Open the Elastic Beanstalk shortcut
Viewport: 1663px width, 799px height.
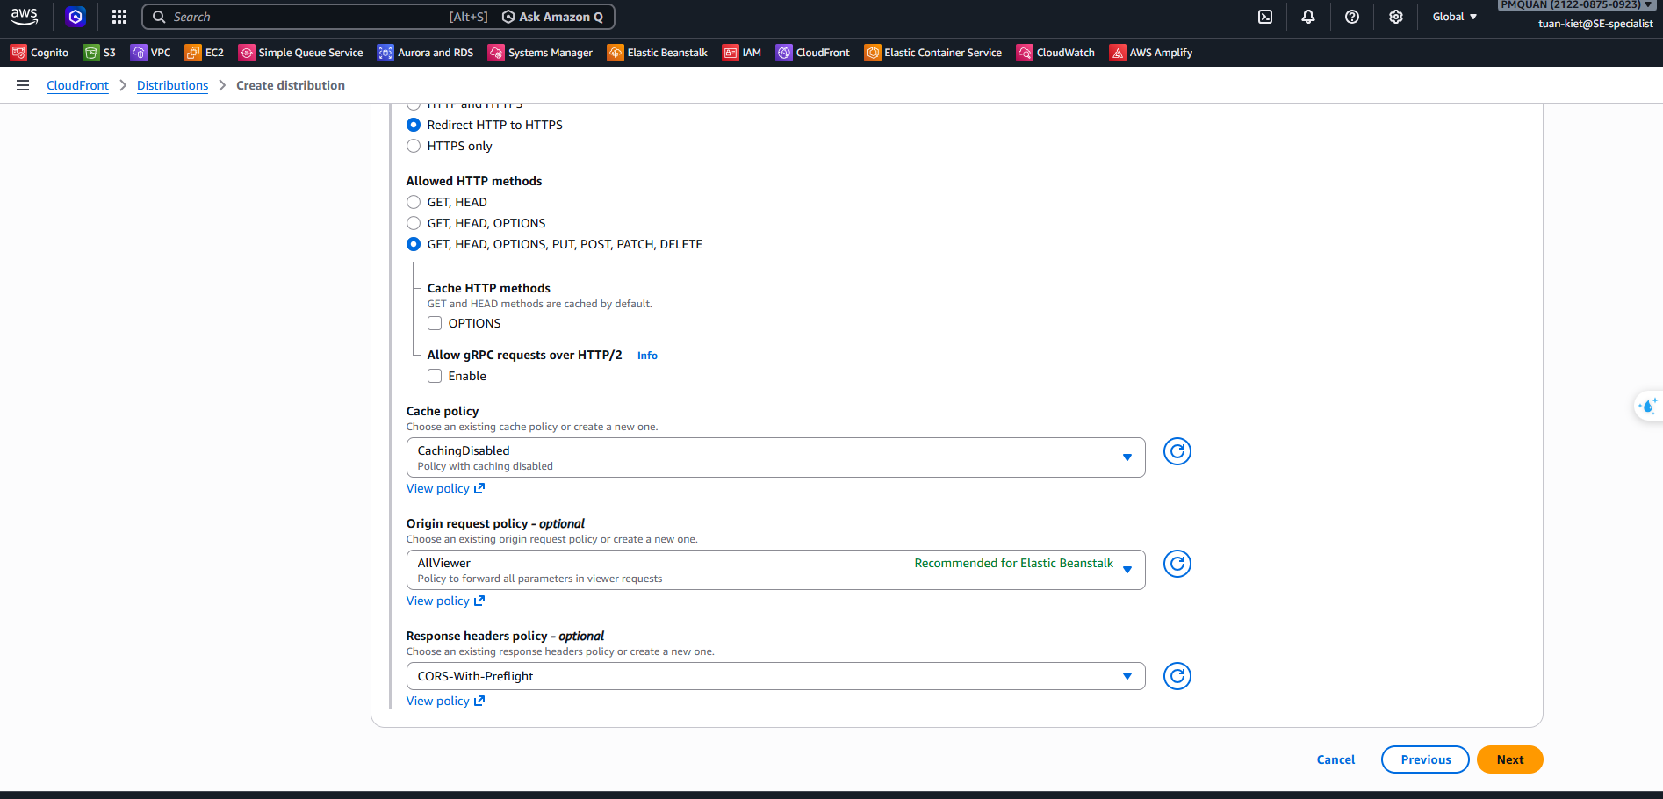click(x=658, y=53)
